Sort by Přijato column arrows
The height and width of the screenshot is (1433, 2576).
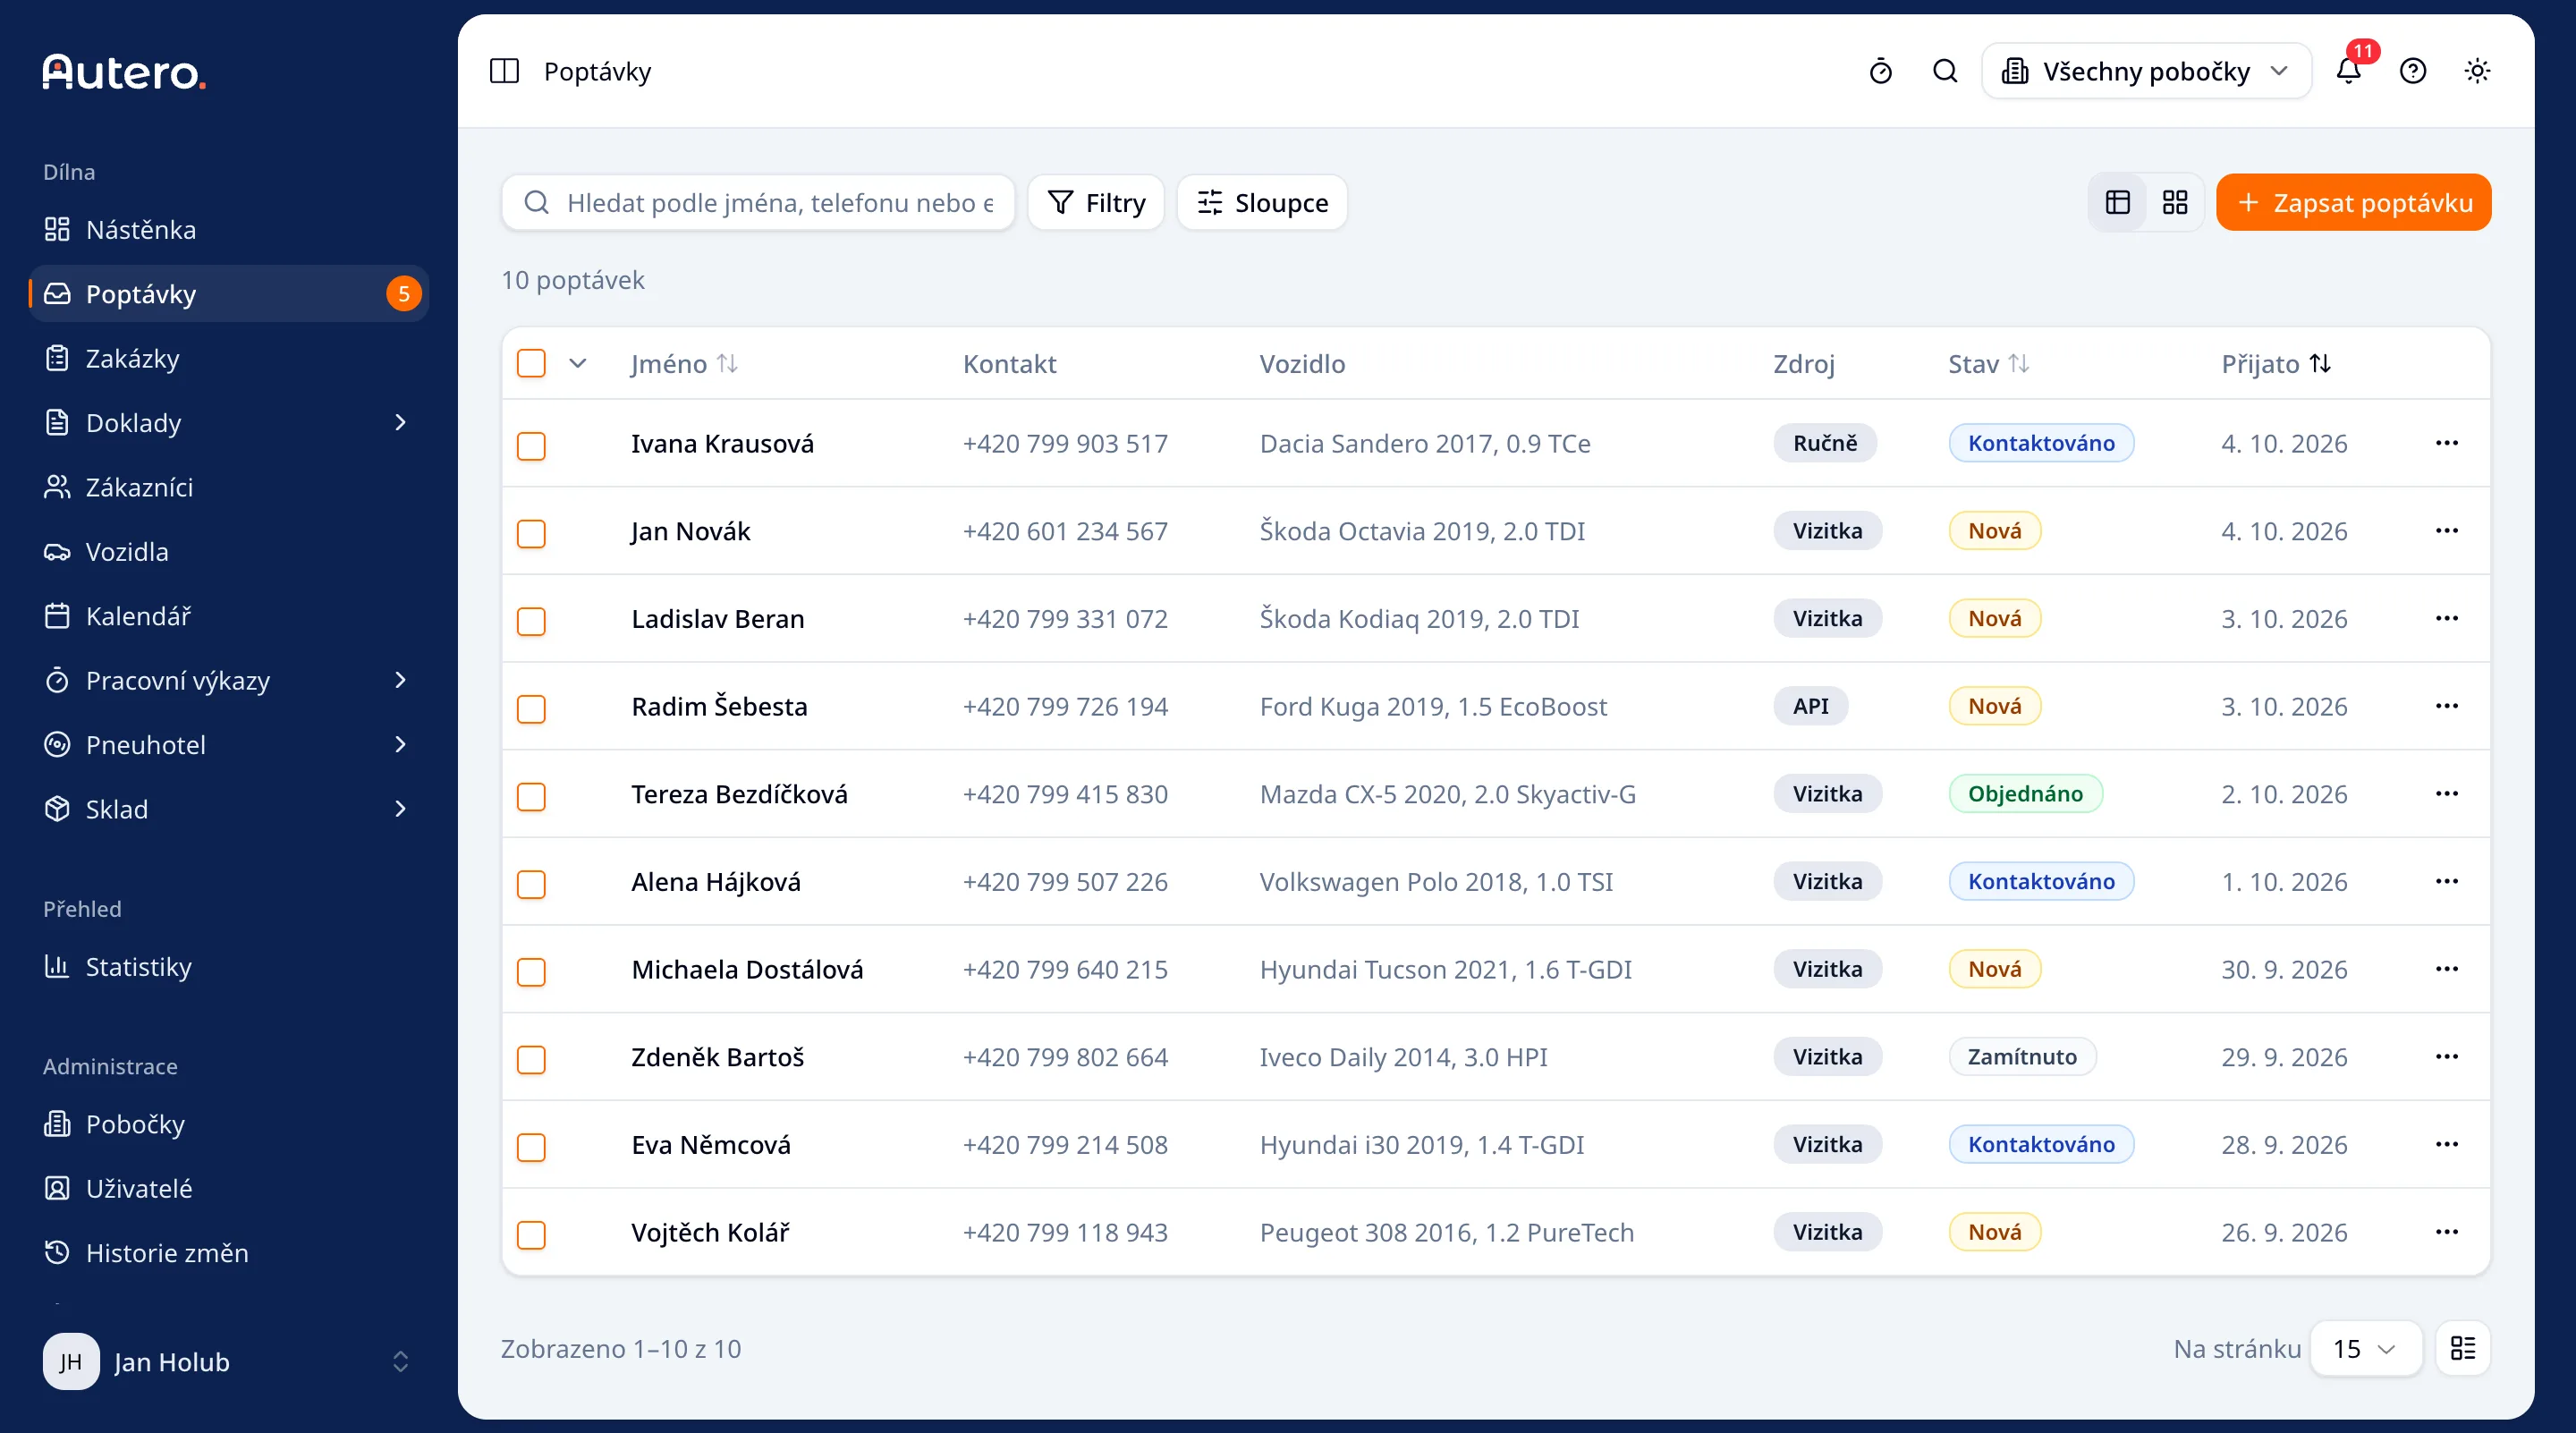2320,364
